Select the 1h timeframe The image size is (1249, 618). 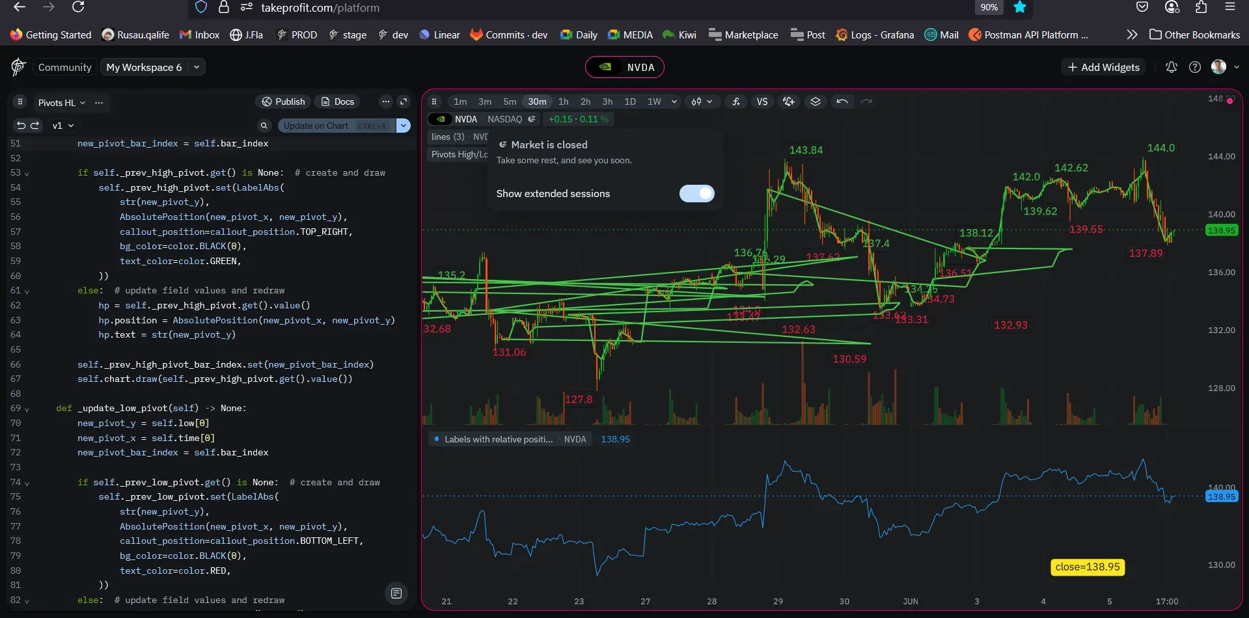point(563,101)
